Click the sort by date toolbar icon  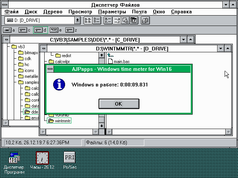(134, 20)
